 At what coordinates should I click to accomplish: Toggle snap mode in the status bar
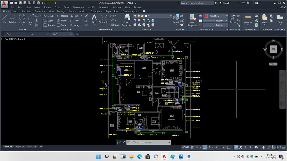(197, 147)
